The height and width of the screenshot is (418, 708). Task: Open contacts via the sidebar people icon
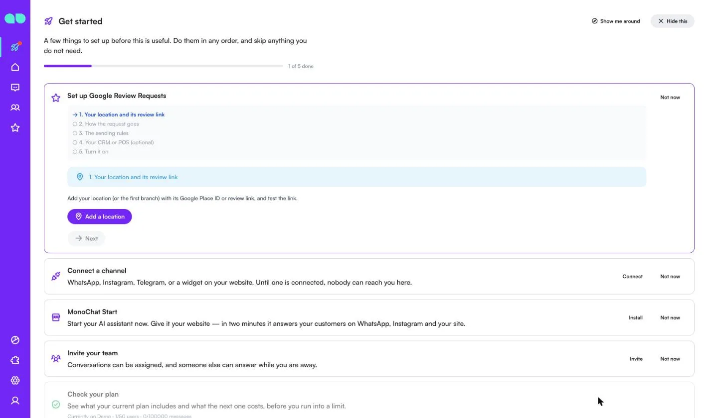[15, 107]
